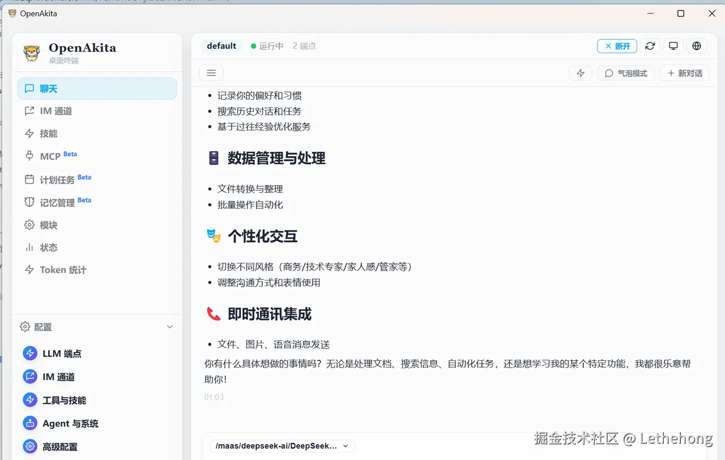The width and height of the screenshot is (725, 460).
Task: Click the robot icon beside Agent 与系统
Action: (30, 423)
